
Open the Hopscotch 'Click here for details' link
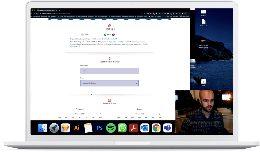108,39
